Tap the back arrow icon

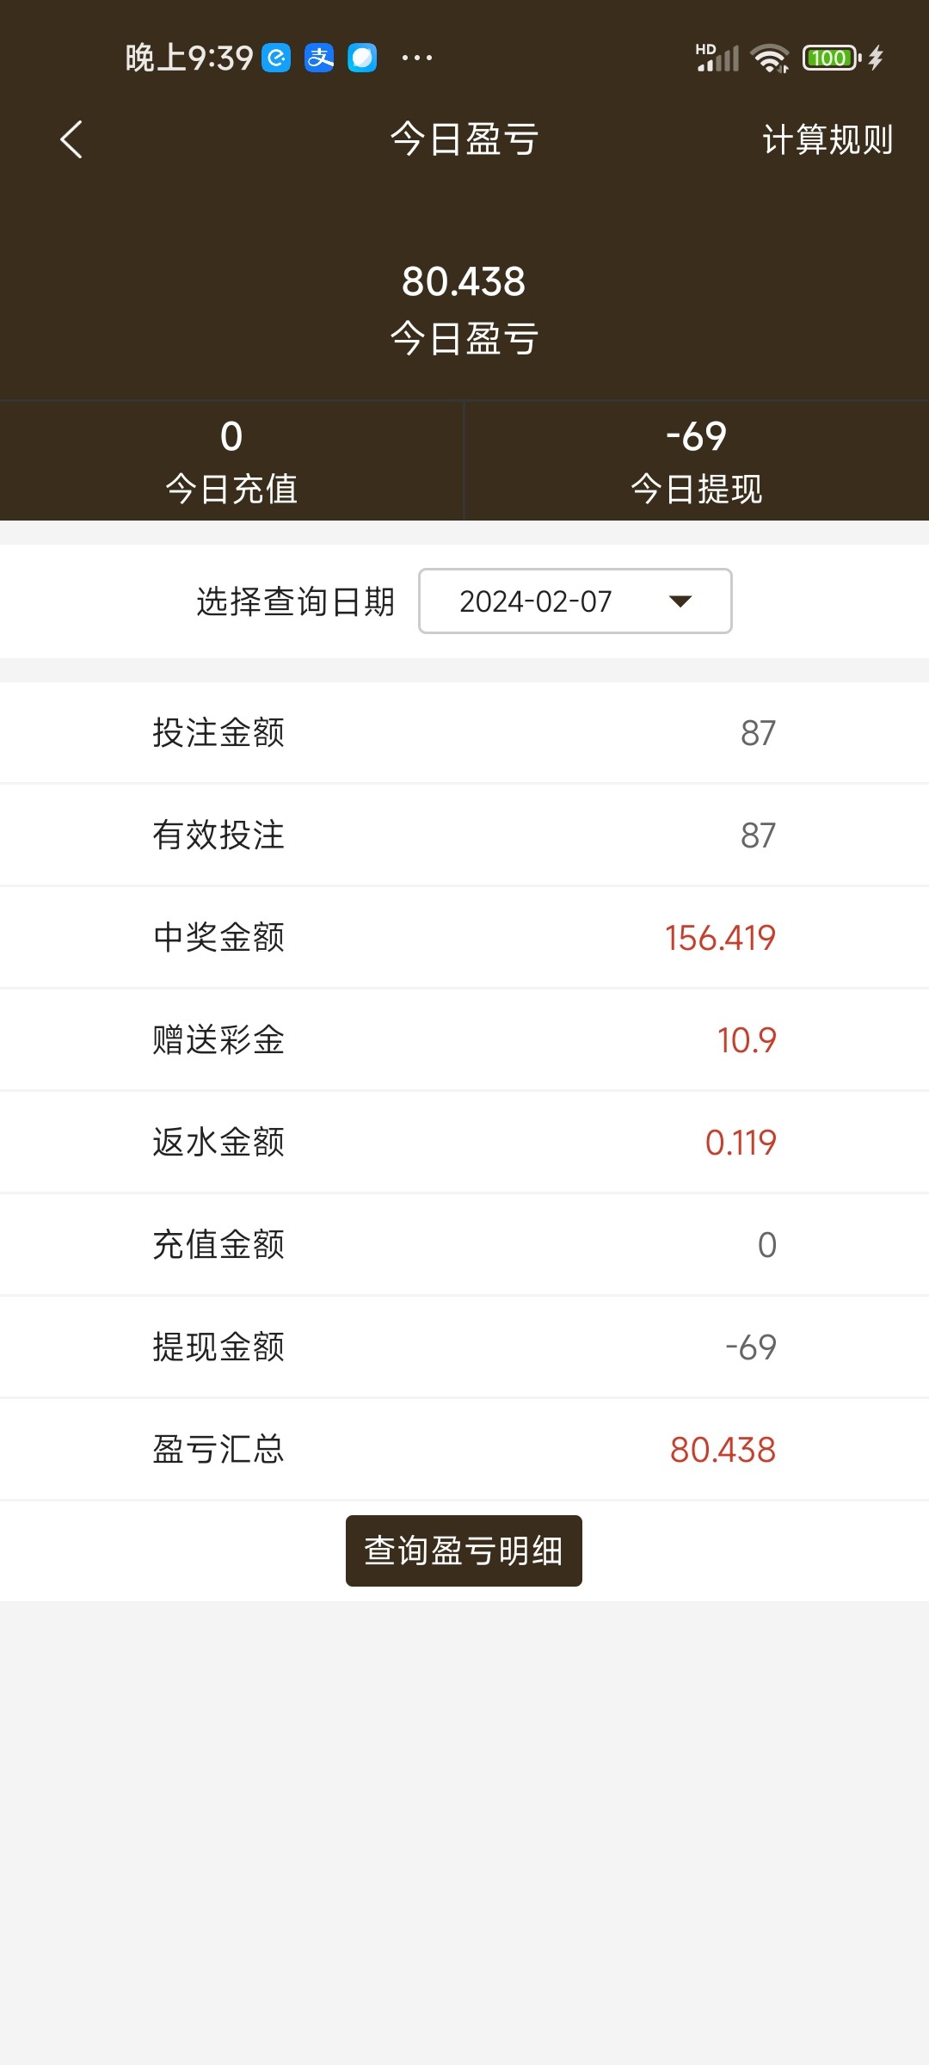pyautogui.click(x=72, y=139)
